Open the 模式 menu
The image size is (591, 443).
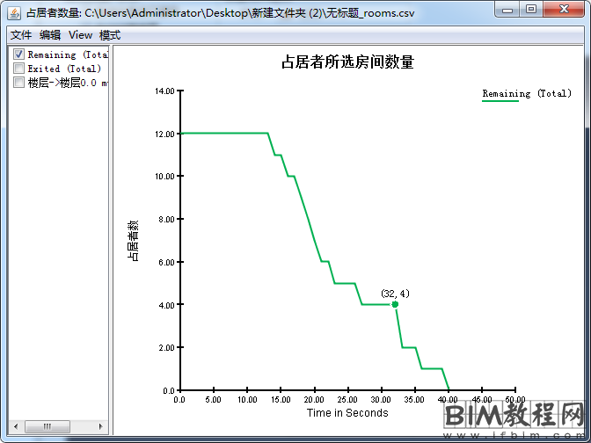110,35
